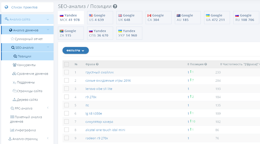Select the Google CA 304 tab
260x144 pixels.
tap(159, 18)
